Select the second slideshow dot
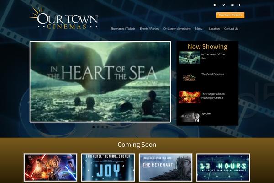 tap(98, 127)
